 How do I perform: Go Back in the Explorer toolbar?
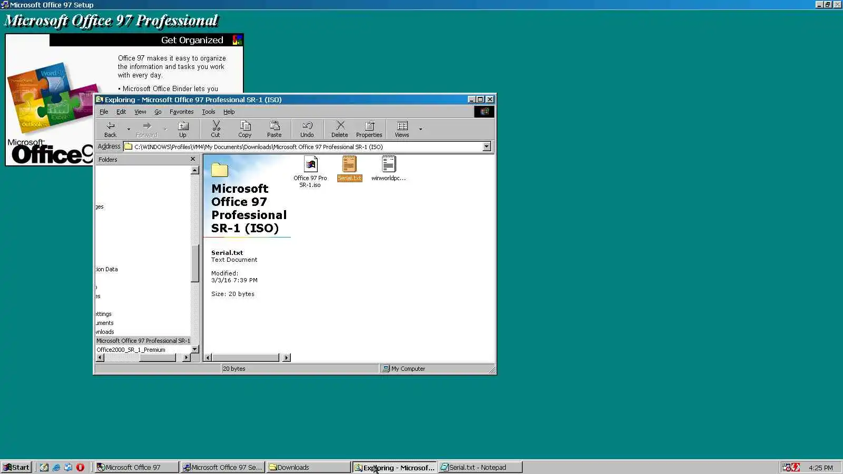(110, 129)
